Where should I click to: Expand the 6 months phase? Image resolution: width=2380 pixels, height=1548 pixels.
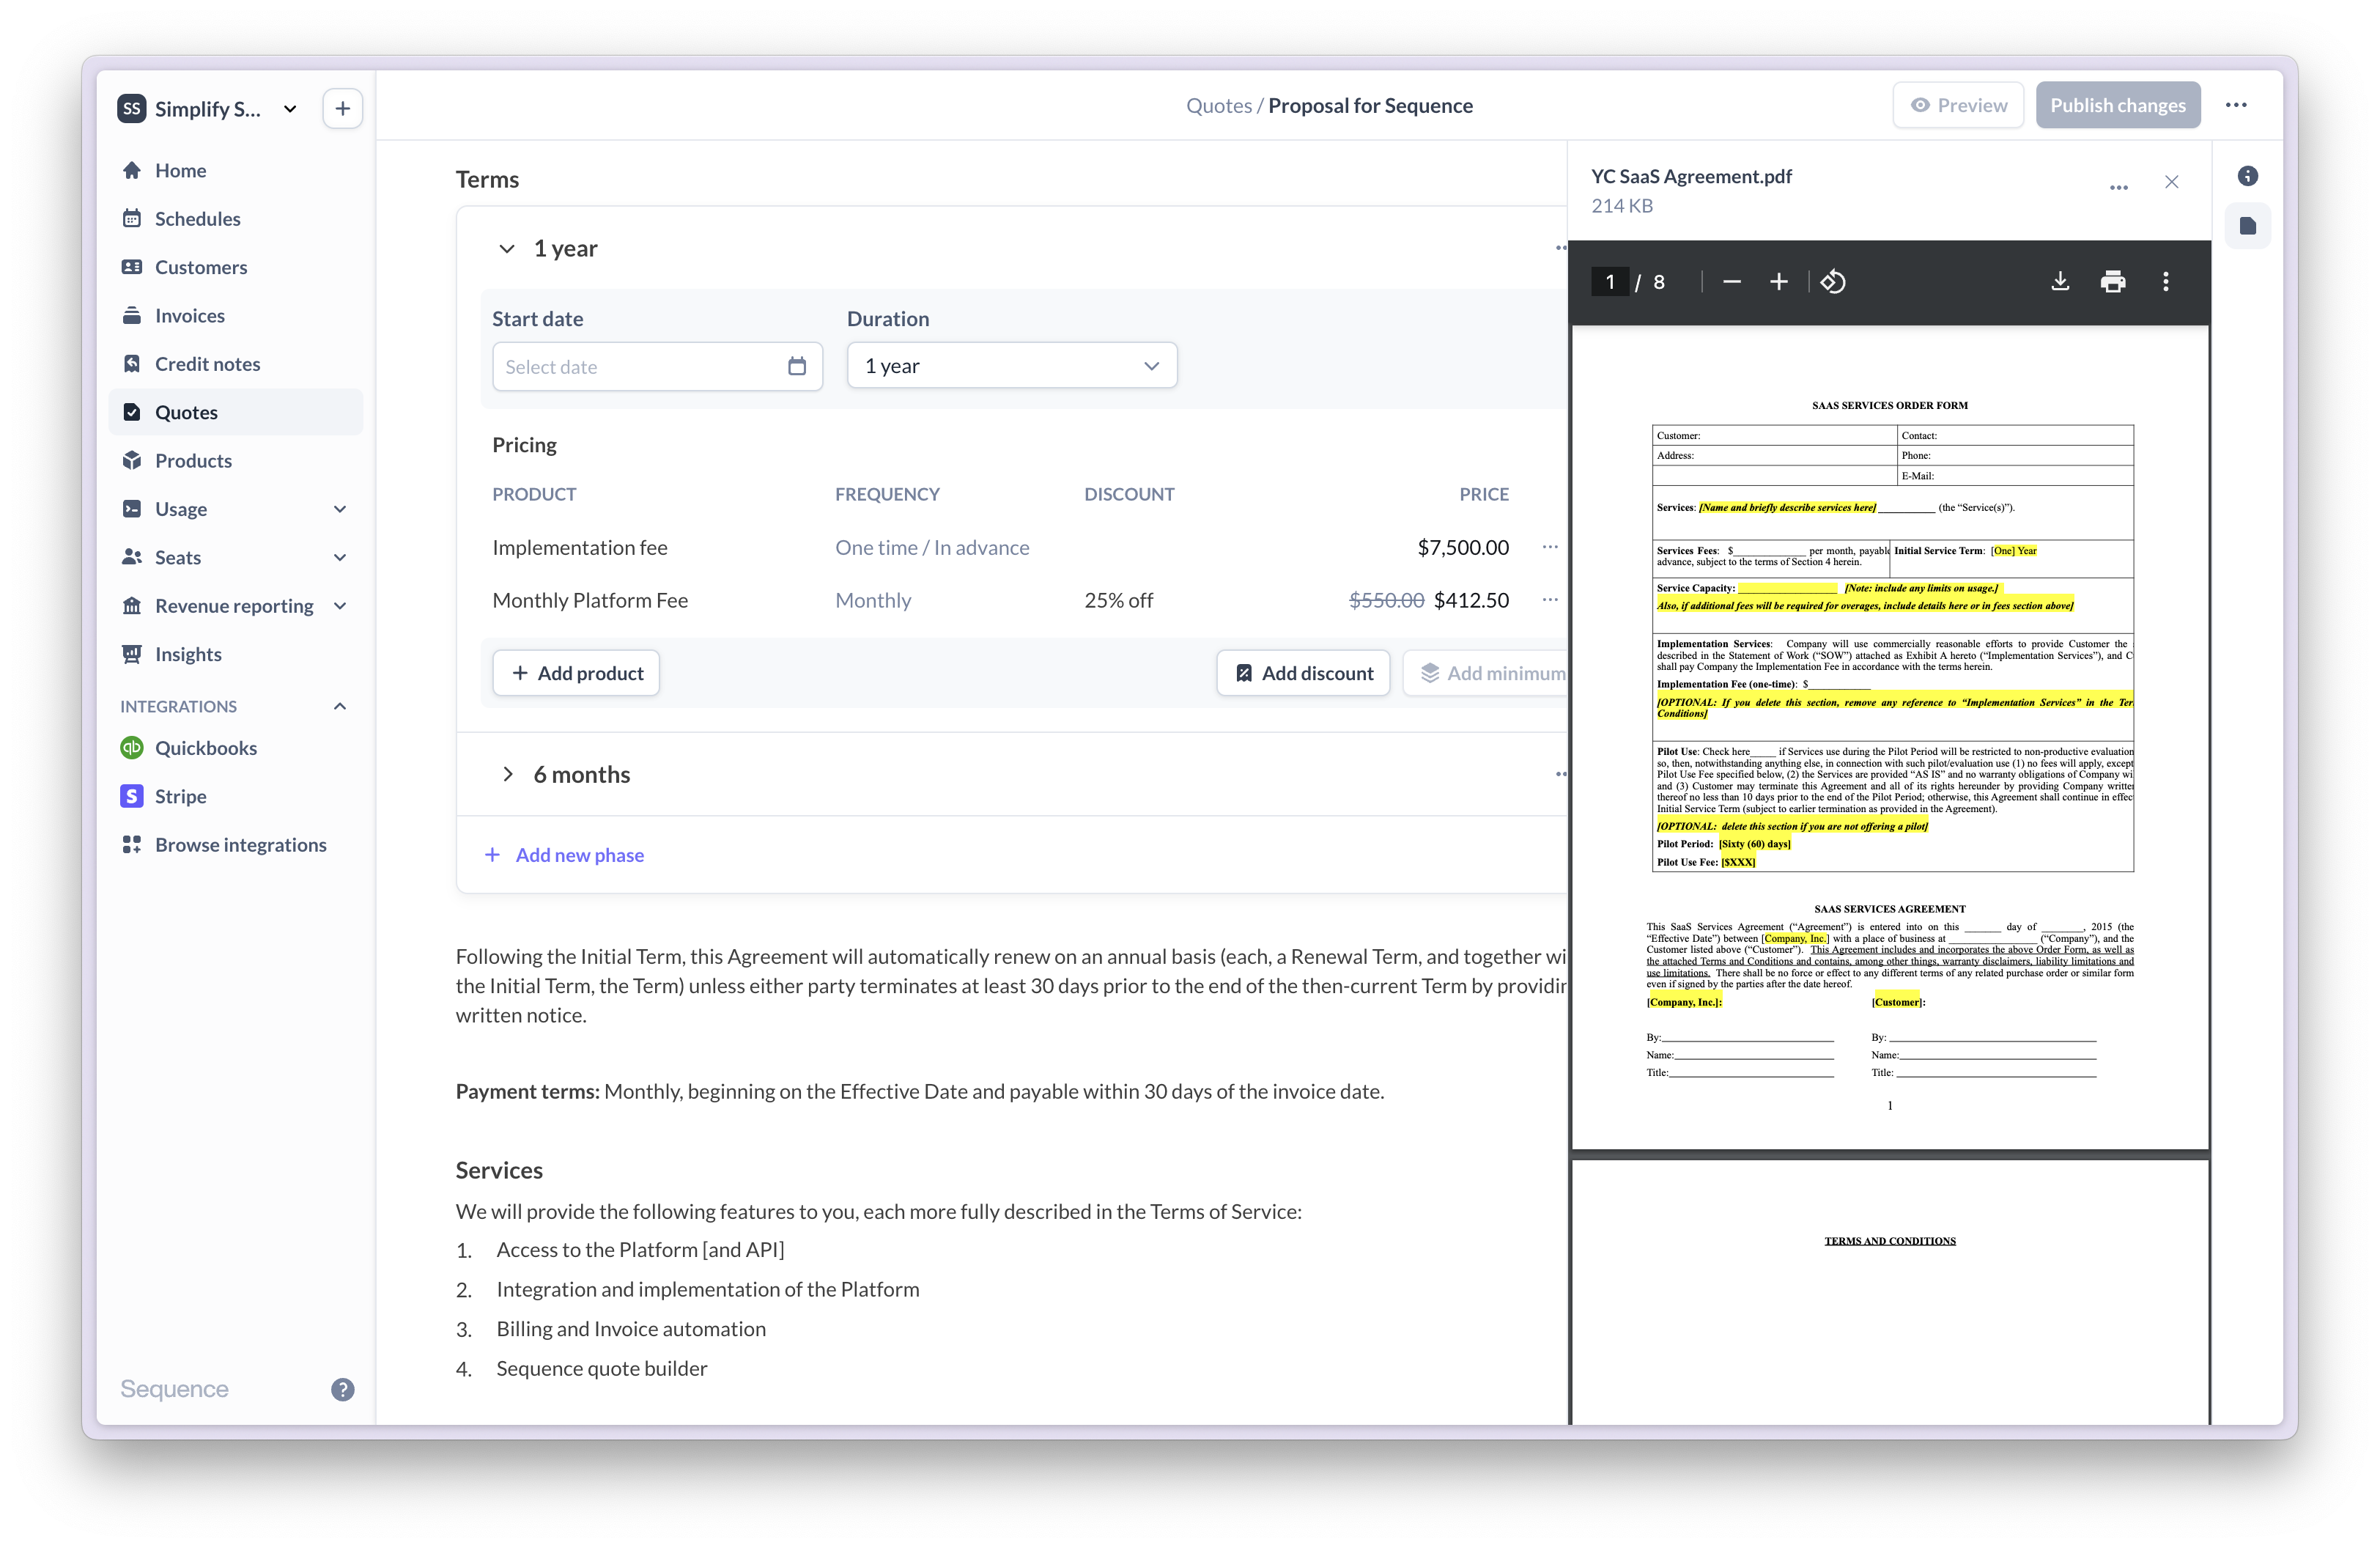[507, 774]
